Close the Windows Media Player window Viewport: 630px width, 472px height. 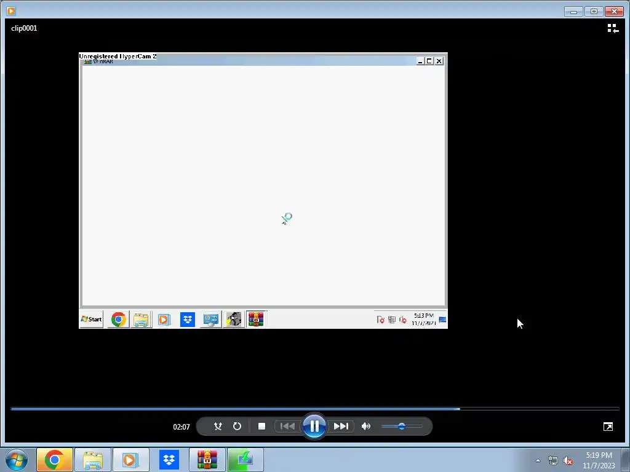click(x=615, y=11)
